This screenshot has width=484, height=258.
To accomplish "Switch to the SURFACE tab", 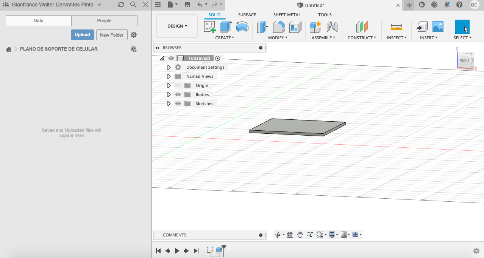I will point(247,15).
